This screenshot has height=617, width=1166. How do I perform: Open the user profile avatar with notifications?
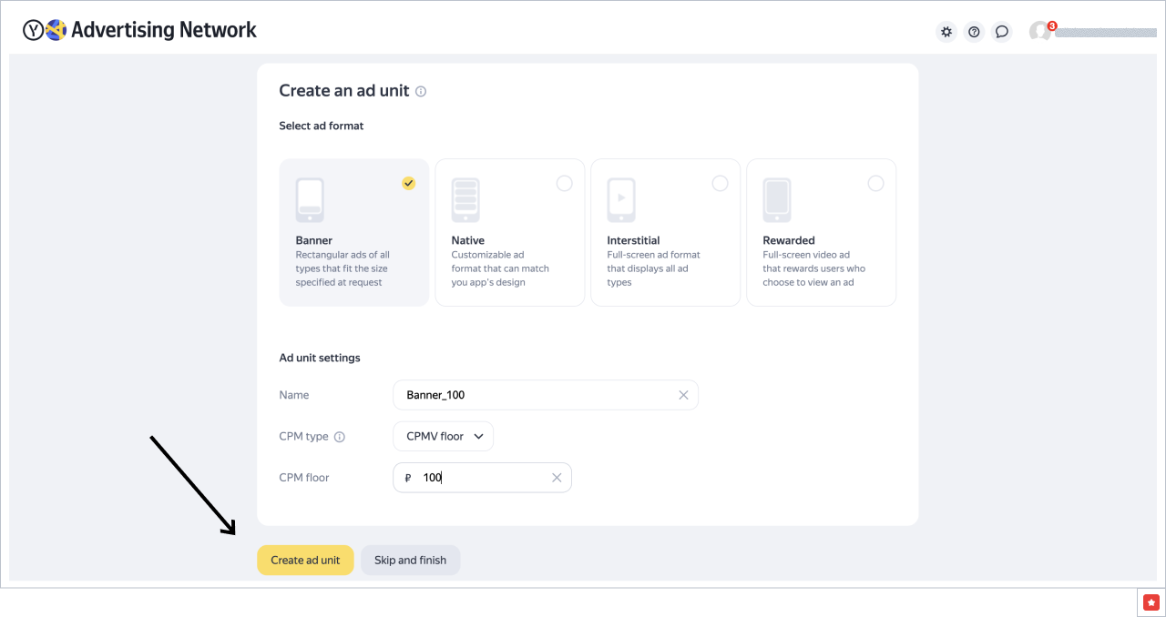1041,31
